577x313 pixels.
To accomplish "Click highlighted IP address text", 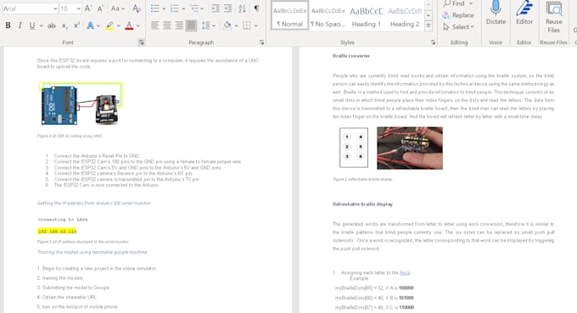I will (57, 232).
